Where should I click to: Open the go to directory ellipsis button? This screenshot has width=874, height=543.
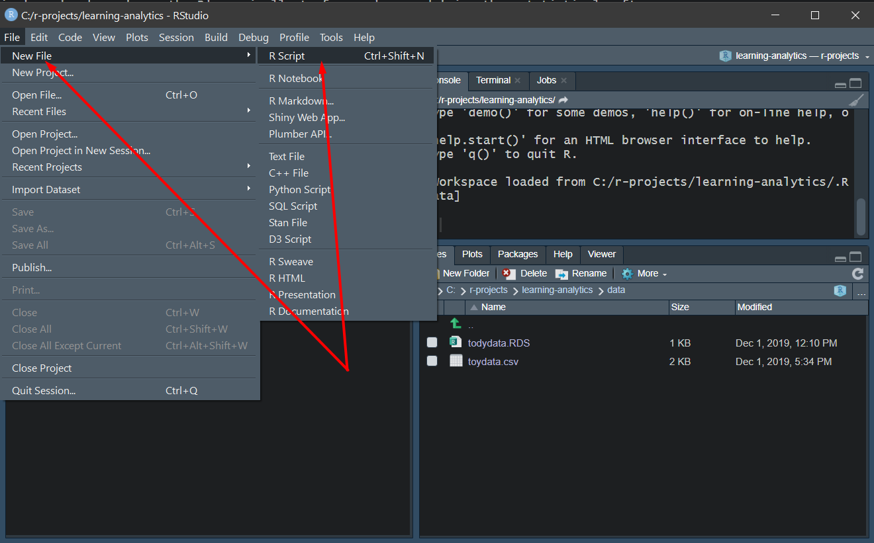[x=861, y=292]
